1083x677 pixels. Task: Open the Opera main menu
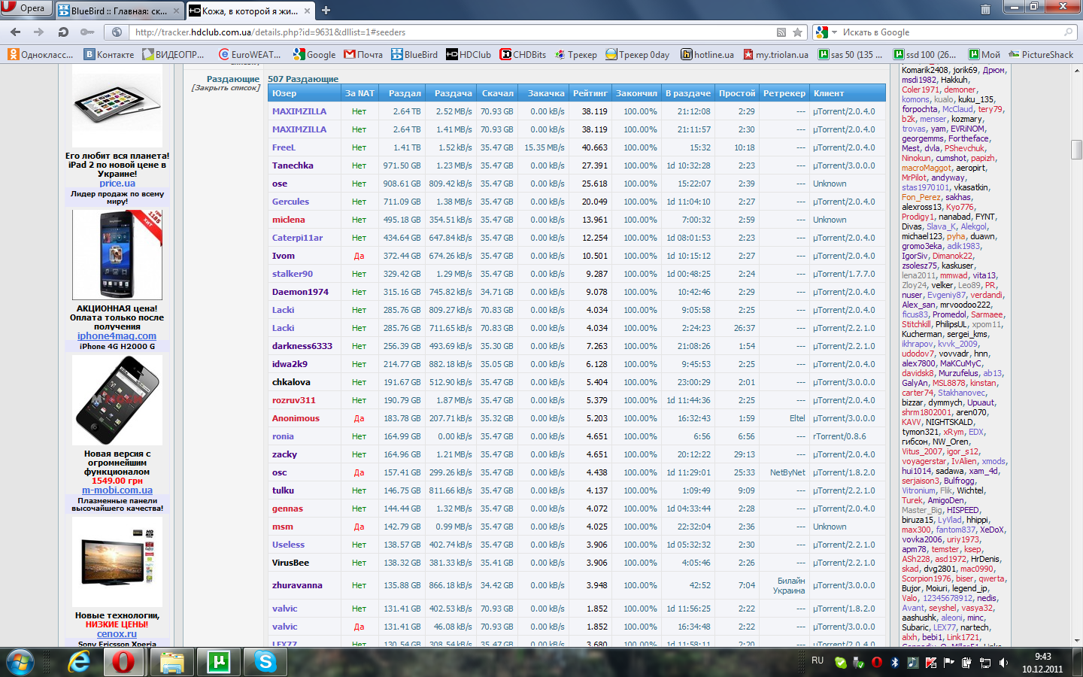coord(26,8)
